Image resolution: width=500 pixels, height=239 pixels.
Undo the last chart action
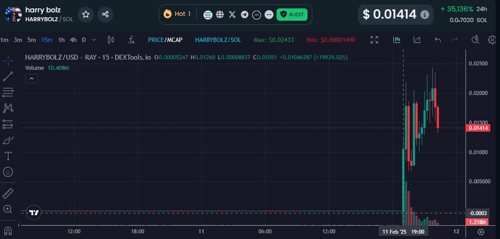pos(438,40)
